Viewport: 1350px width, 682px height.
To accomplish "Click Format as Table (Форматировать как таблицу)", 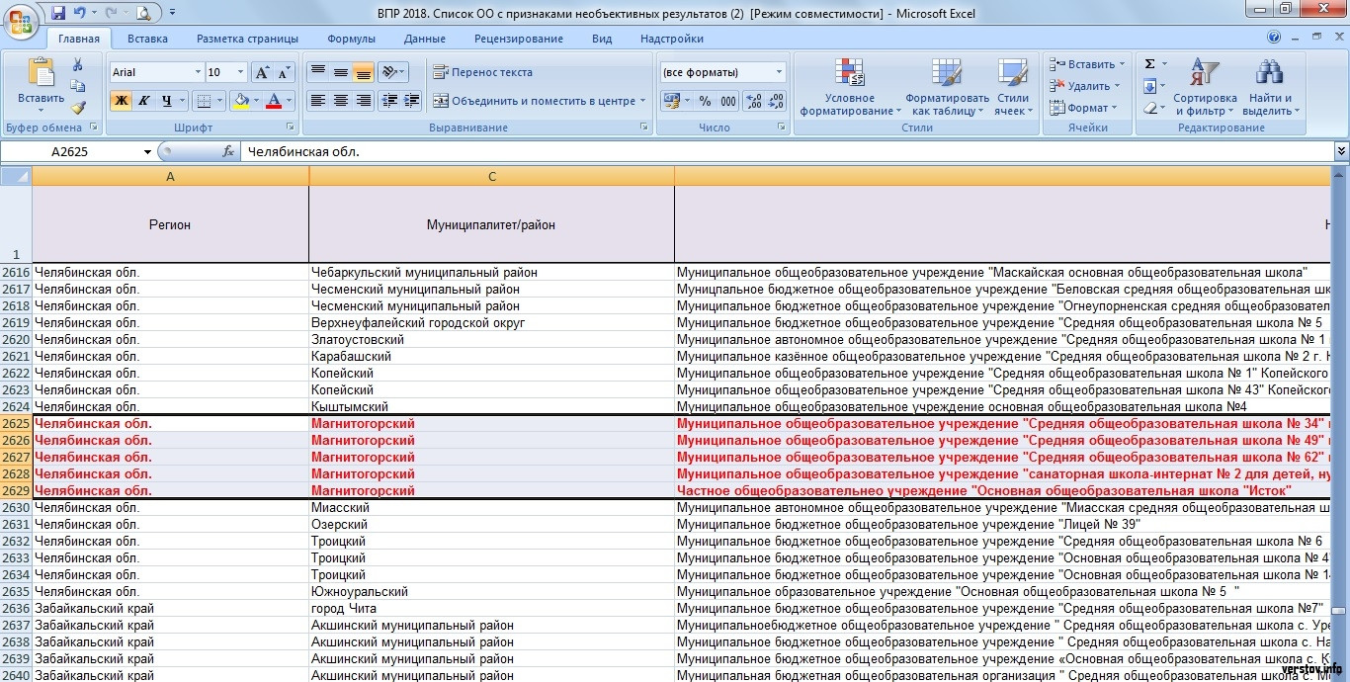I will click(x=947, y=87).
